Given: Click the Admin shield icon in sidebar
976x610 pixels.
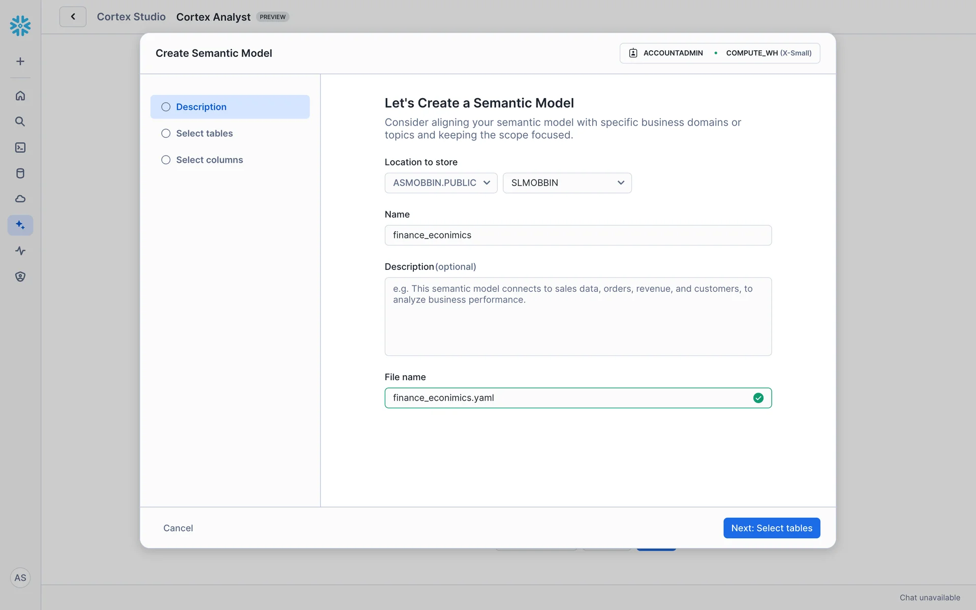Looking at the screenshot, I should [20, 277].
